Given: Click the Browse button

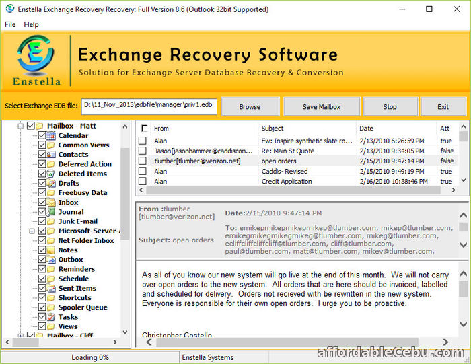Looking at the screenshot, I should [250, 106].
